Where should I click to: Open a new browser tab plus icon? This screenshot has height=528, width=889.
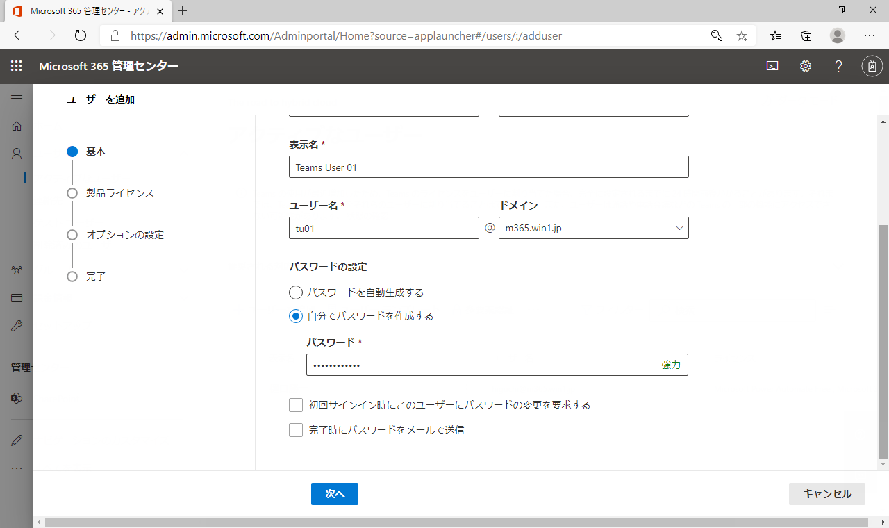(x=183, y=10)
